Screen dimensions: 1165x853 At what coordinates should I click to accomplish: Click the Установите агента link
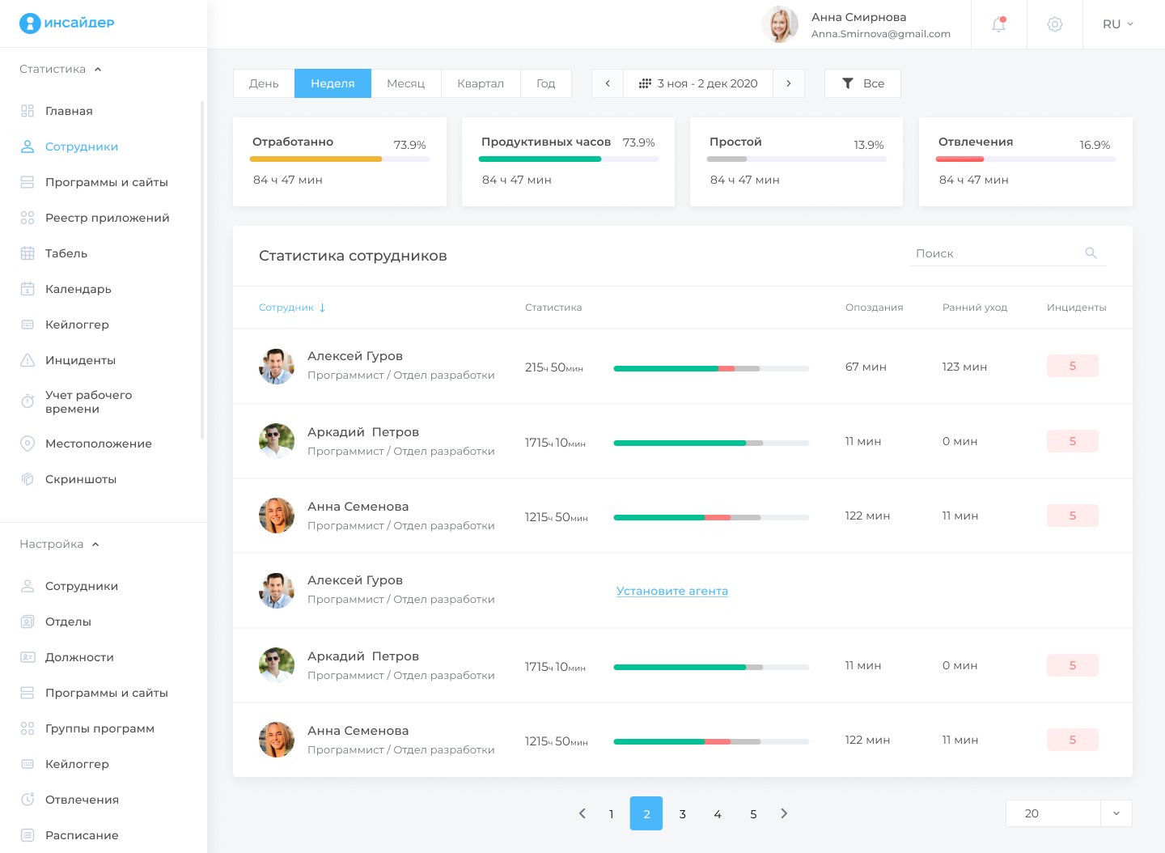[x=671, y=591]
